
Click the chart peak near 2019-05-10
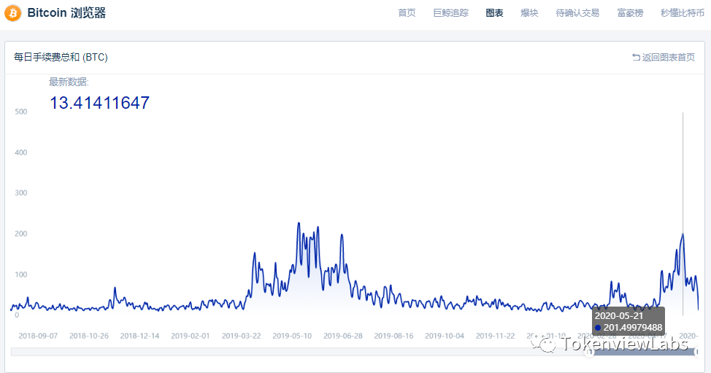(x=299, y=224)
